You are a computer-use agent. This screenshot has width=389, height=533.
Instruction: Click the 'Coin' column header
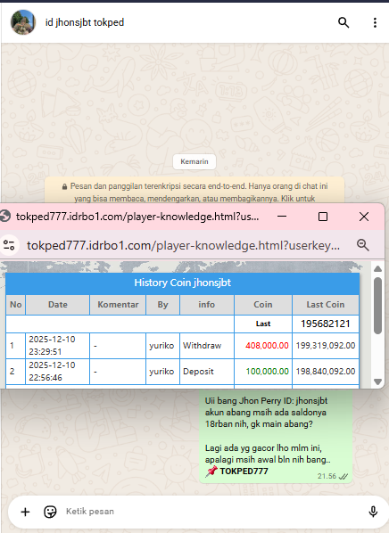(262, 305)
